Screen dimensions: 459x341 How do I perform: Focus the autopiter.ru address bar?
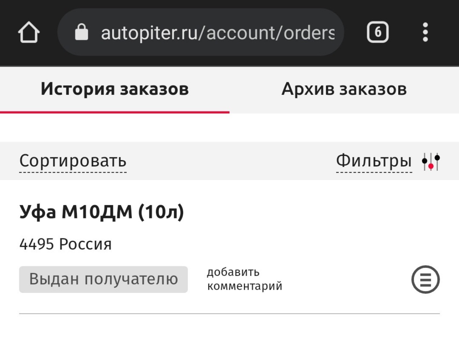201,32
